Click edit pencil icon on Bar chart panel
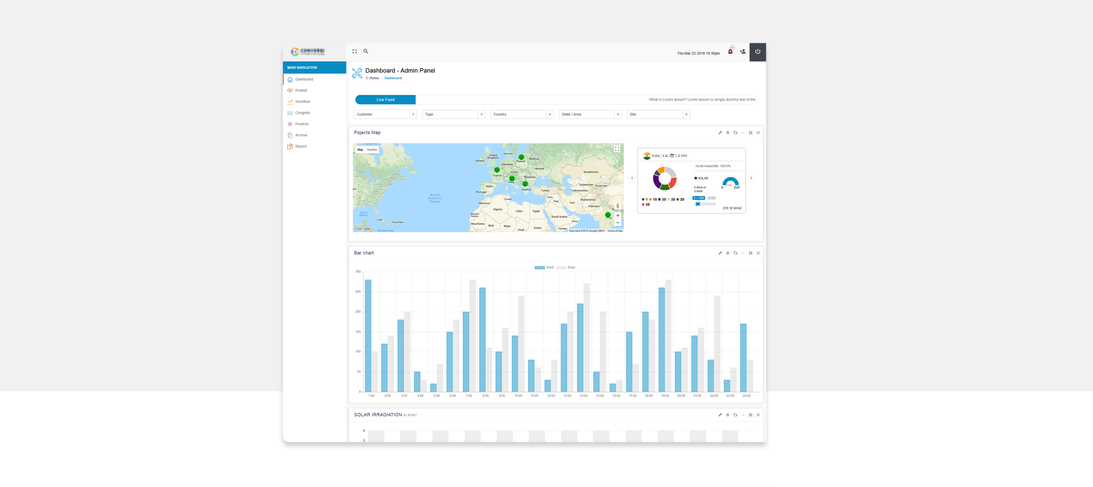The image size is (1093, 487). pyautogui.click(x=720, y=253)
